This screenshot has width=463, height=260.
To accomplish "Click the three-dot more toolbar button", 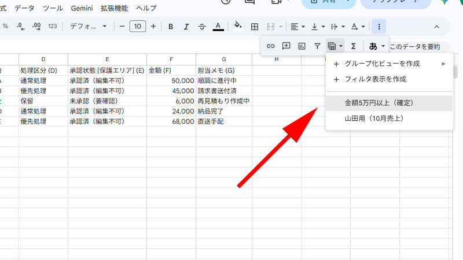I will coord(379,27).
